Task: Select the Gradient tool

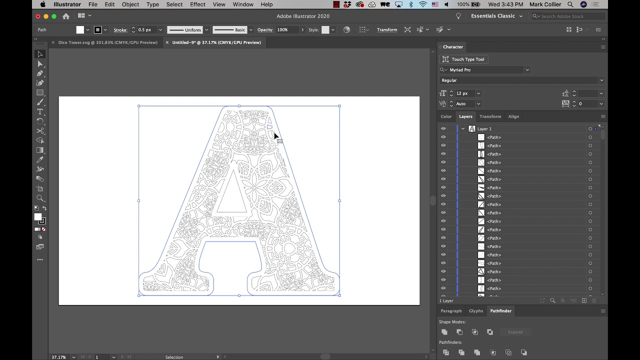Action: tap(40, 150)
